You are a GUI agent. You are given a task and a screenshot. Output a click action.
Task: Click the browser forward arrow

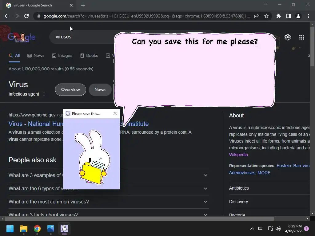pos(17,16)
